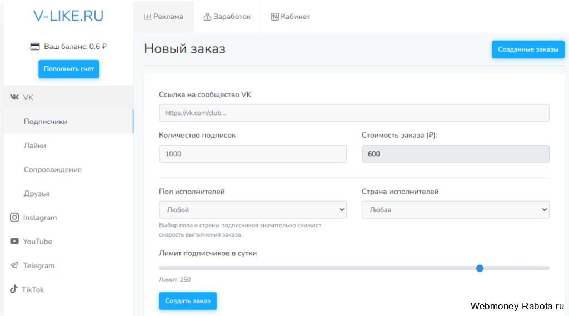Screen dimensions: 569x316
Task: Open the TikTok section
Action: pos(68,289)
